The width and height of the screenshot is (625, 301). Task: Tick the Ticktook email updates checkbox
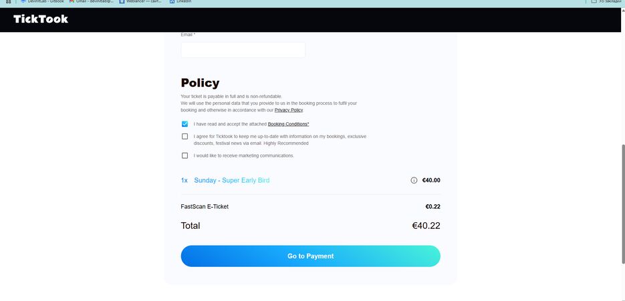click(x=184, y=137)
